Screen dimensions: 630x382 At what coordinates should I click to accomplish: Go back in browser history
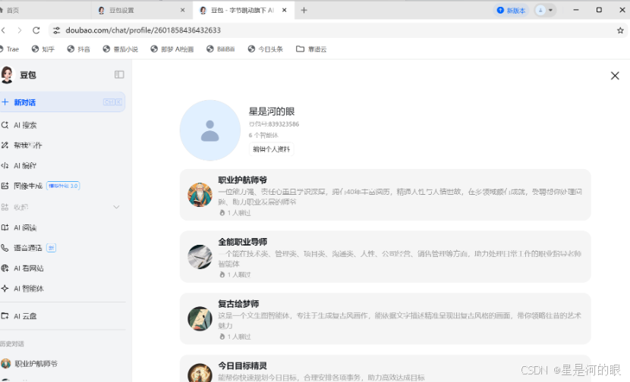(3, 30)
